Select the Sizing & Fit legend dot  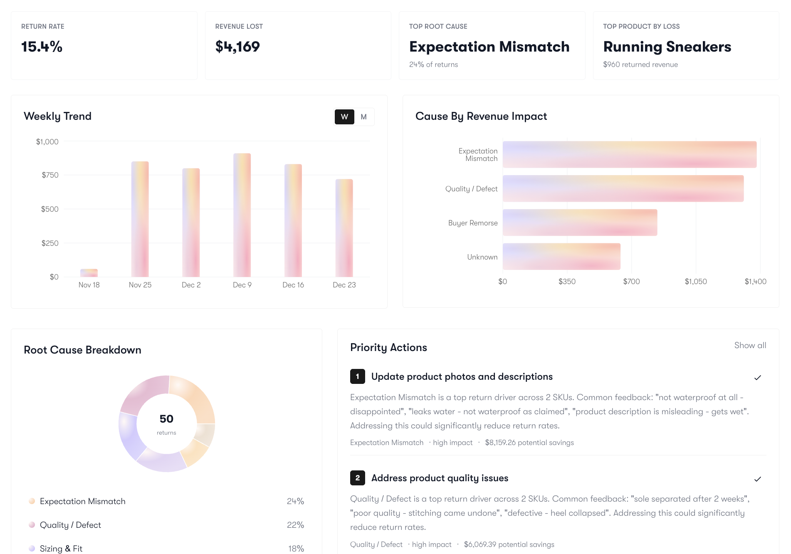[x=32, y=549]
